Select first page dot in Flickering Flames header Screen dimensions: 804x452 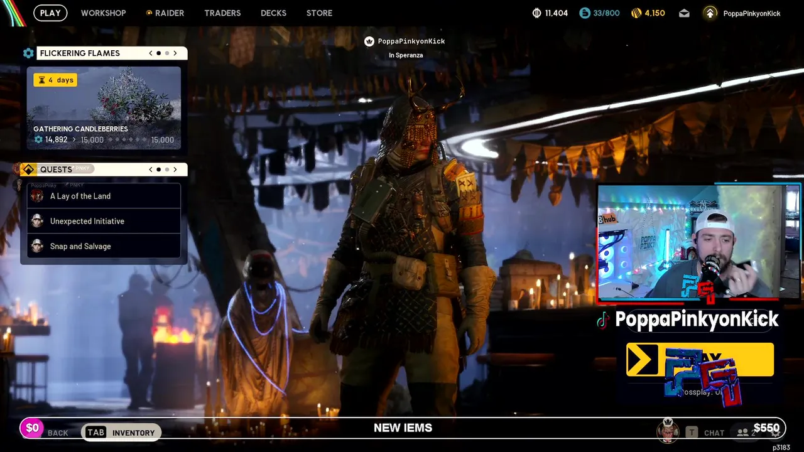pos(159,53)
